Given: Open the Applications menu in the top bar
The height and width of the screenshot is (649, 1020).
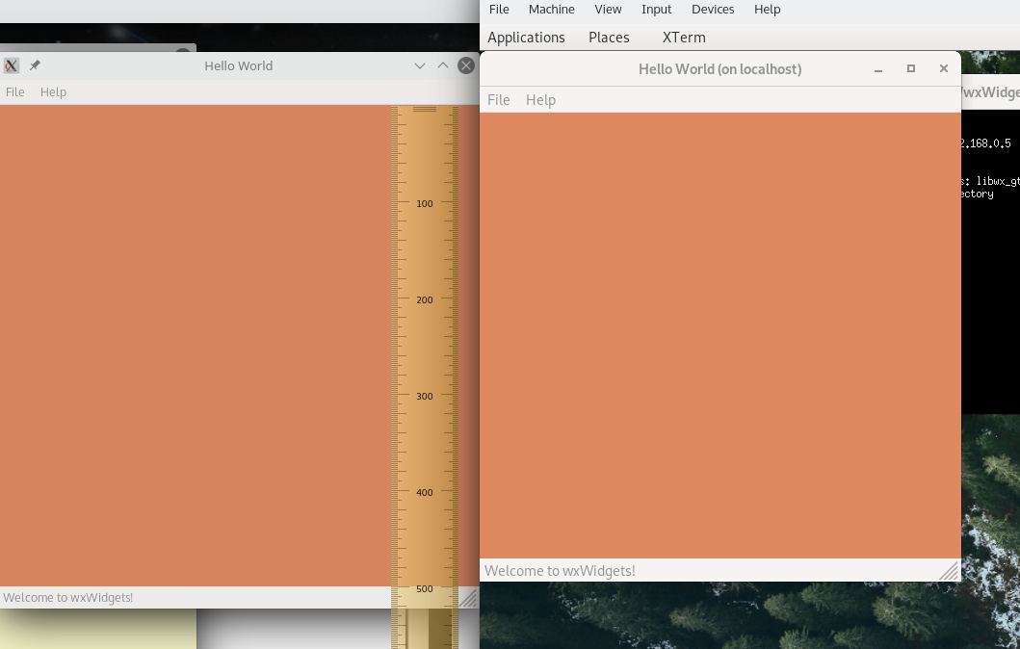Looking at the screenshot, I should tap(526, 37).
